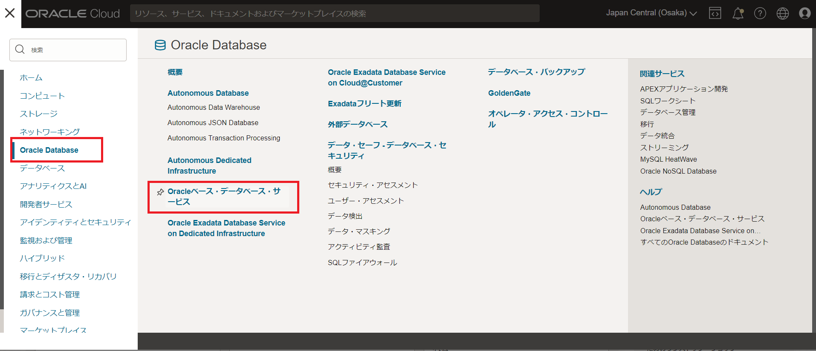The image size is (816, 351).
Task: Open the language globe icon
Action: pyautogui.click(x=782, y=14)
